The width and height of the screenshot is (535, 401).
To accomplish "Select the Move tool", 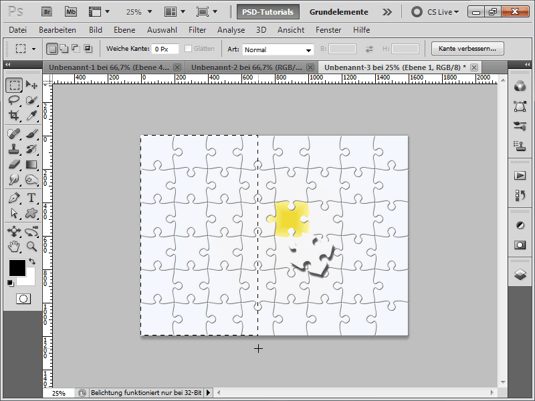I will pyautogui.click(x=31, y=85).
